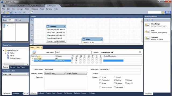The image size is (172, 96).
Task: Select the note tool
Action: click(32, 40)
